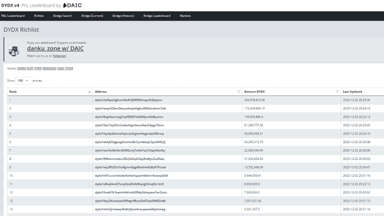Click the amount "13,552,948.09"

coord(254,167)
